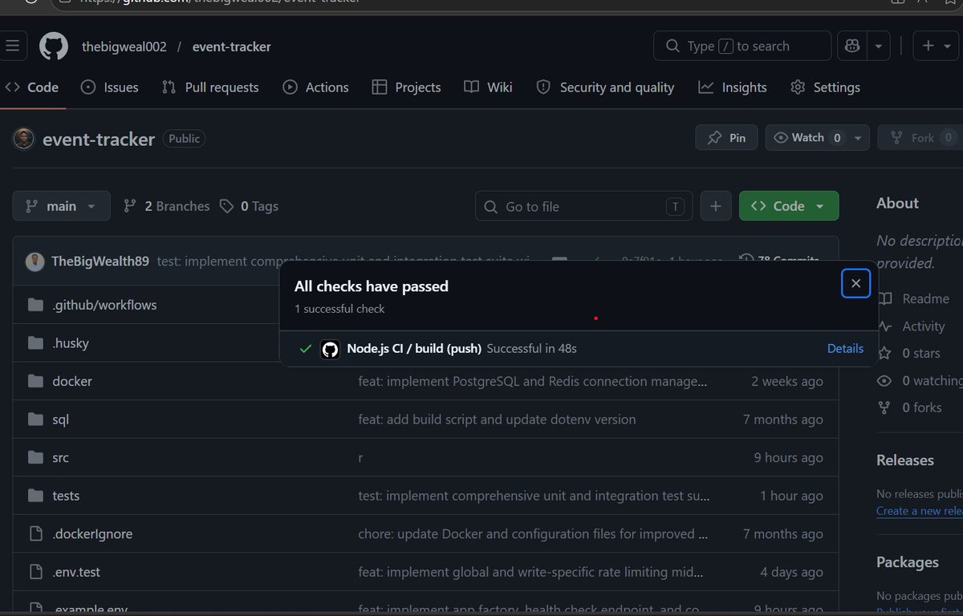View the 0 forks link
The width and height of the screenshot is (963, 616).
click(x=910, y=407)
